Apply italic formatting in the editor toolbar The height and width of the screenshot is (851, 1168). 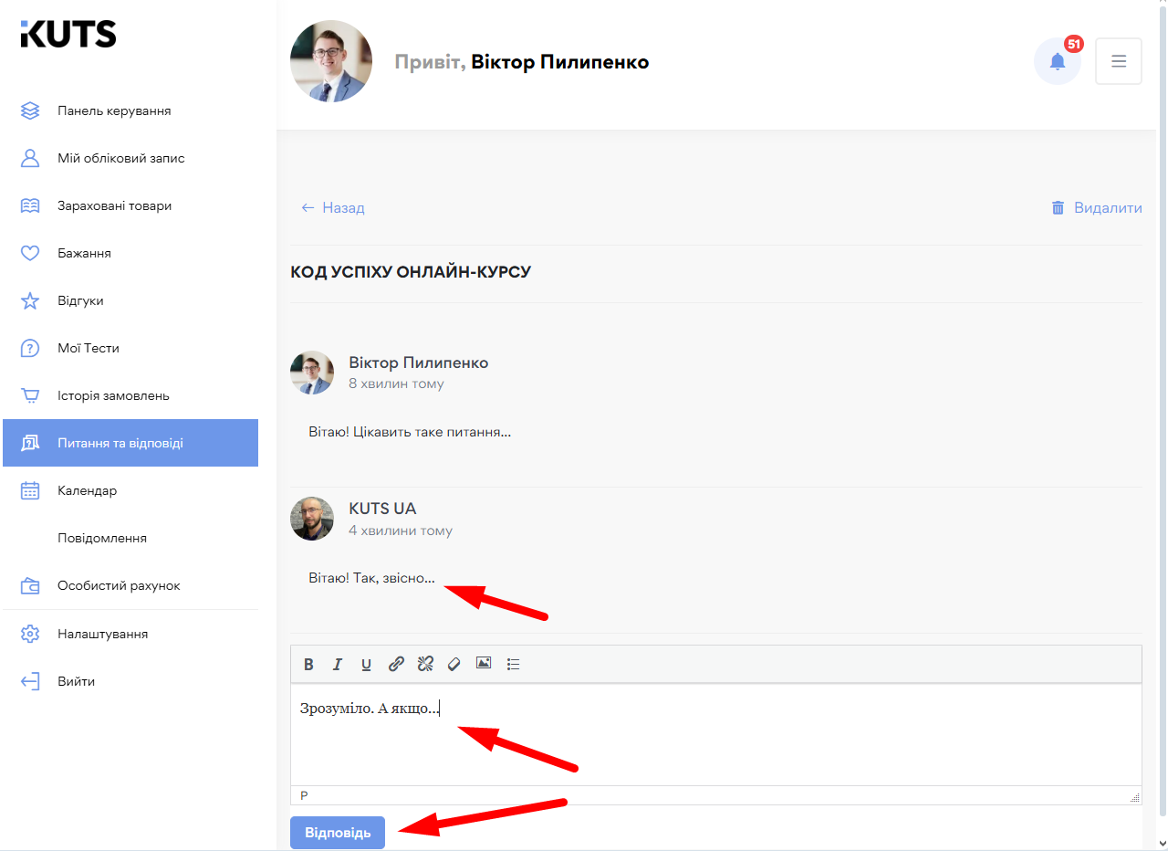click(x=338, y=664)
